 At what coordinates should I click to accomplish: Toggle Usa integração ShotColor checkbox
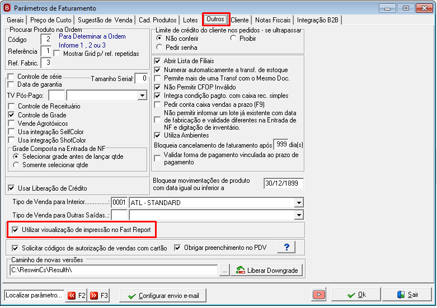click(x=11, y=140)
